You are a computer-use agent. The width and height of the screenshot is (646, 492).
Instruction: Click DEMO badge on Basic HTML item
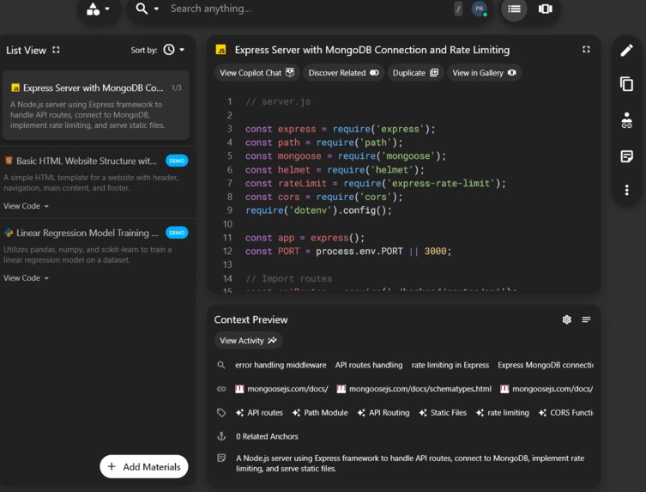[177, 161]
